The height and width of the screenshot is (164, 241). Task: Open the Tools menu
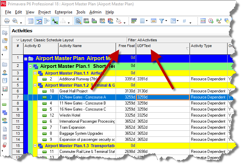click(x=81, y=12)
